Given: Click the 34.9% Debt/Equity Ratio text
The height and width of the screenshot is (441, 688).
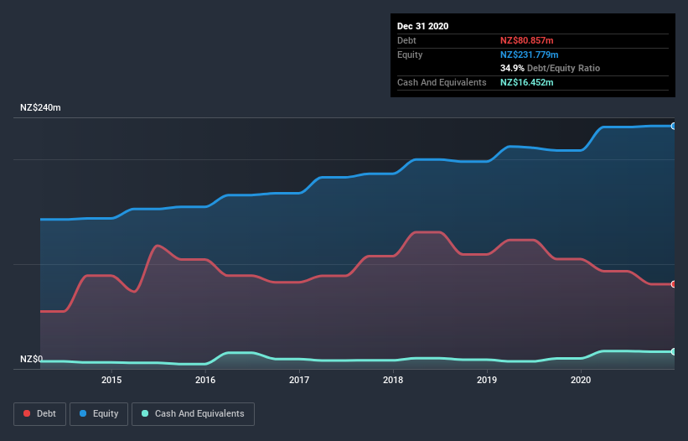Looking at the screenshot, I should [x=551, y=68].
